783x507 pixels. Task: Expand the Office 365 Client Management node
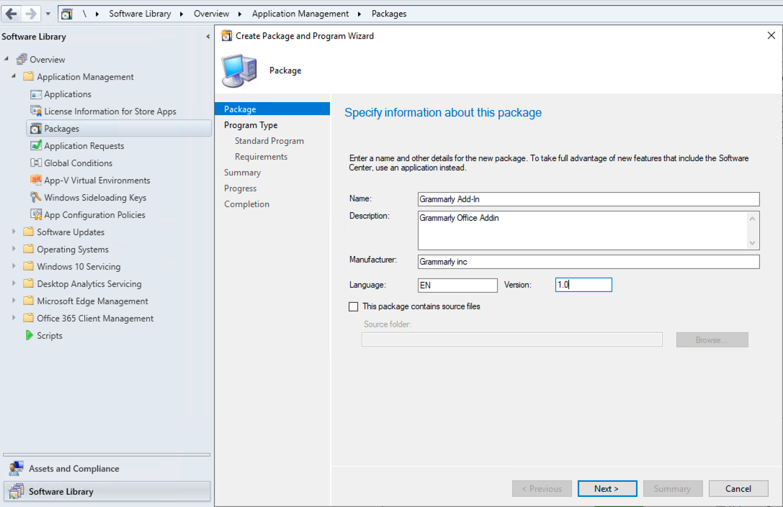(14, 318)
